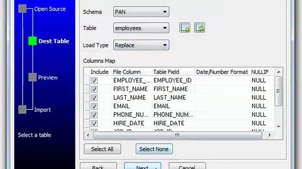Click the Back button
The height and width of the screenshot is (169, 302).
(x=99, y=166)
